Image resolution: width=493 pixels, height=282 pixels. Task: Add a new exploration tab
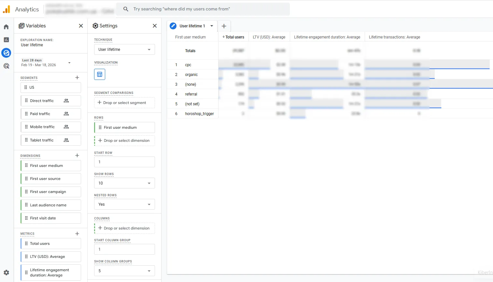224,26
